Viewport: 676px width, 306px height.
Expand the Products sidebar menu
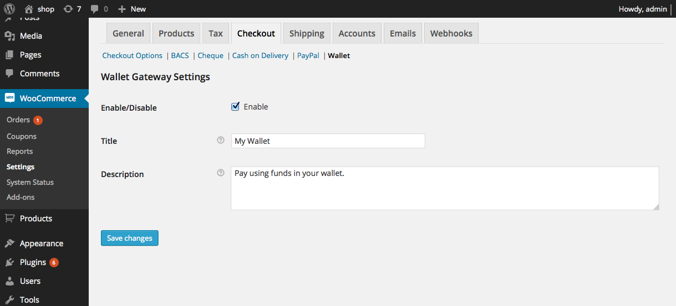pyautogui.click(x=35, y=219)
